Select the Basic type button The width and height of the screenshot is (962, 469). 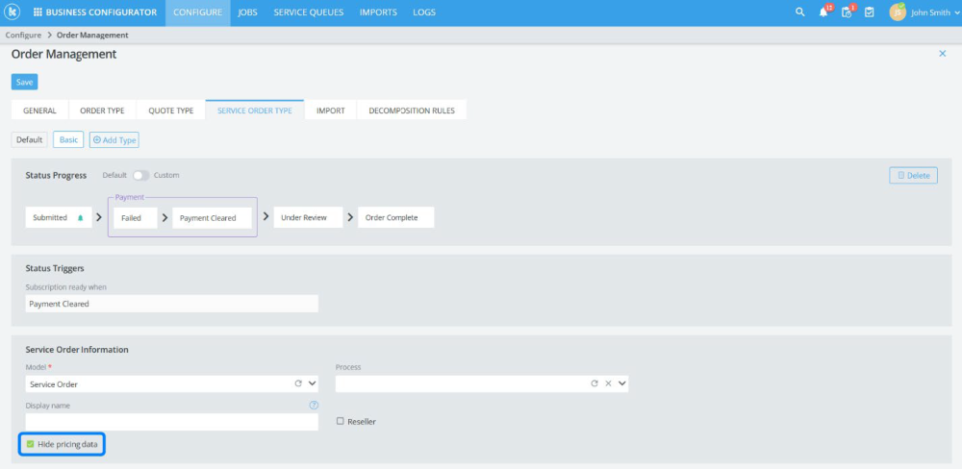68,139
